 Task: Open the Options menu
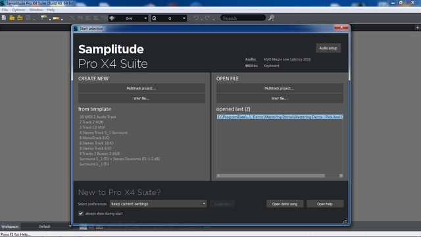point(18,10)
